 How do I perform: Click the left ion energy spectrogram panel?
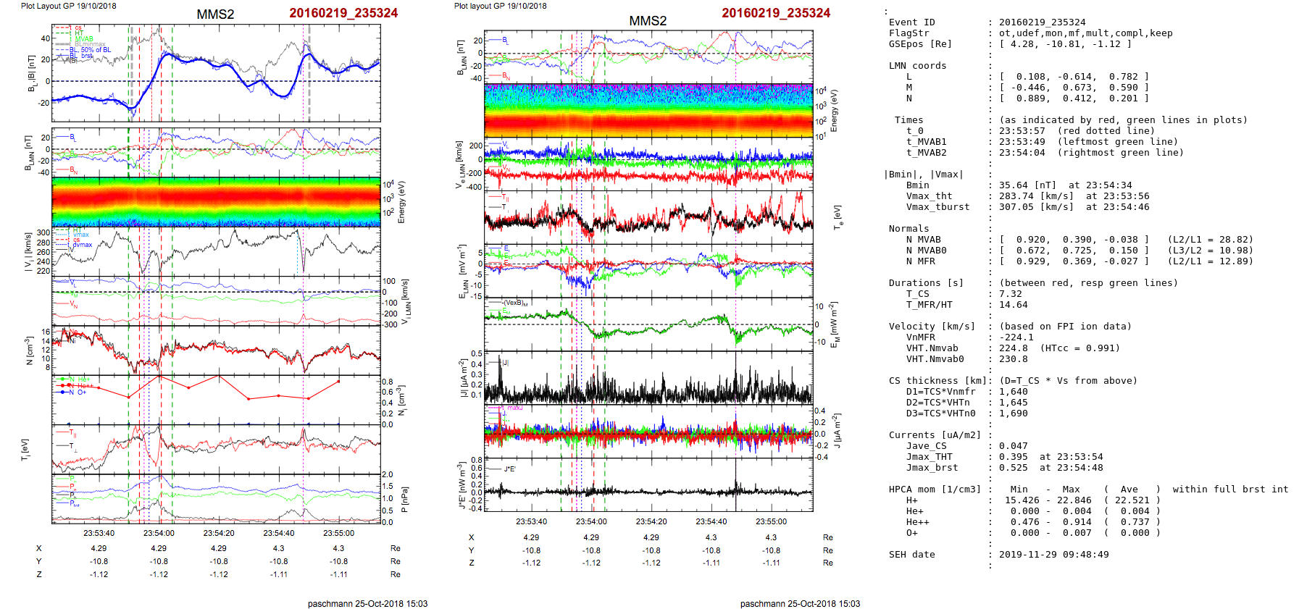click(216, 202)
